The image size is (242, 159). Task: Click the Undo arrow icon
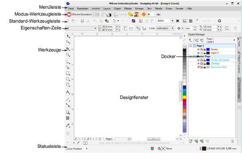point(114,21)
